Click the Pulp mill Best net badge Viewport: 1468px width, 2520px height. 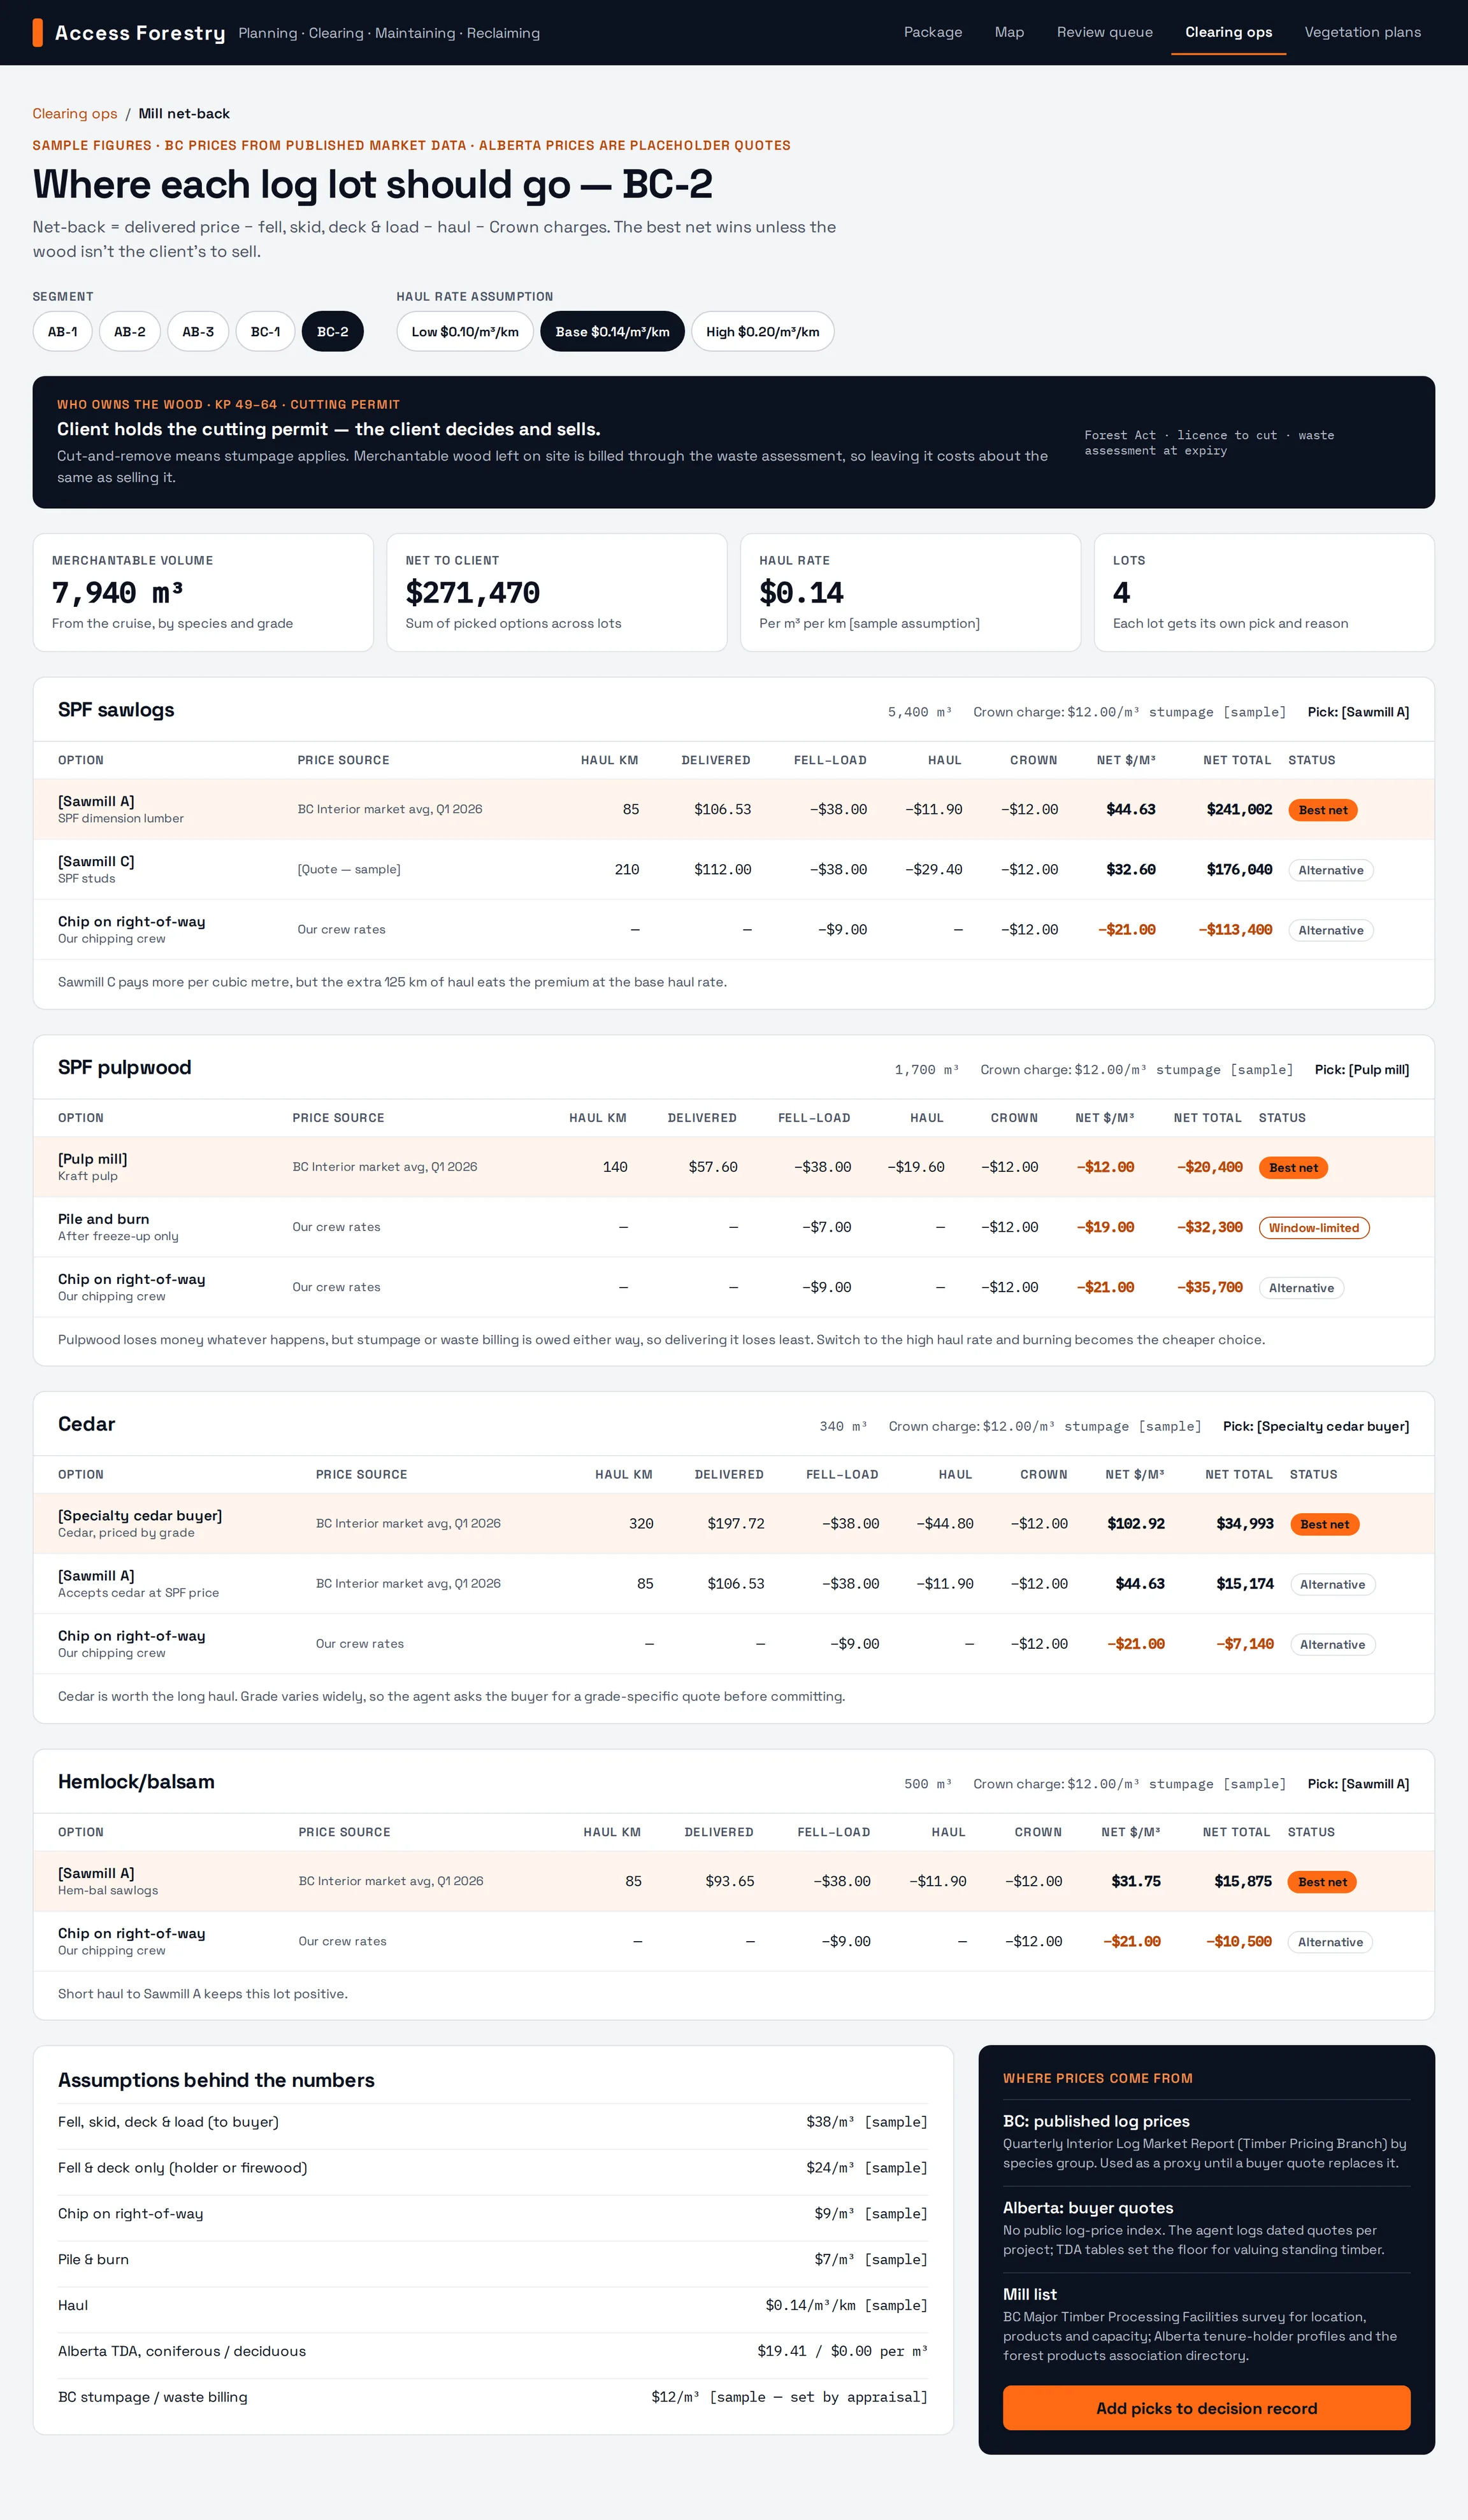pyautogui.click(x=1294, y=1168)
